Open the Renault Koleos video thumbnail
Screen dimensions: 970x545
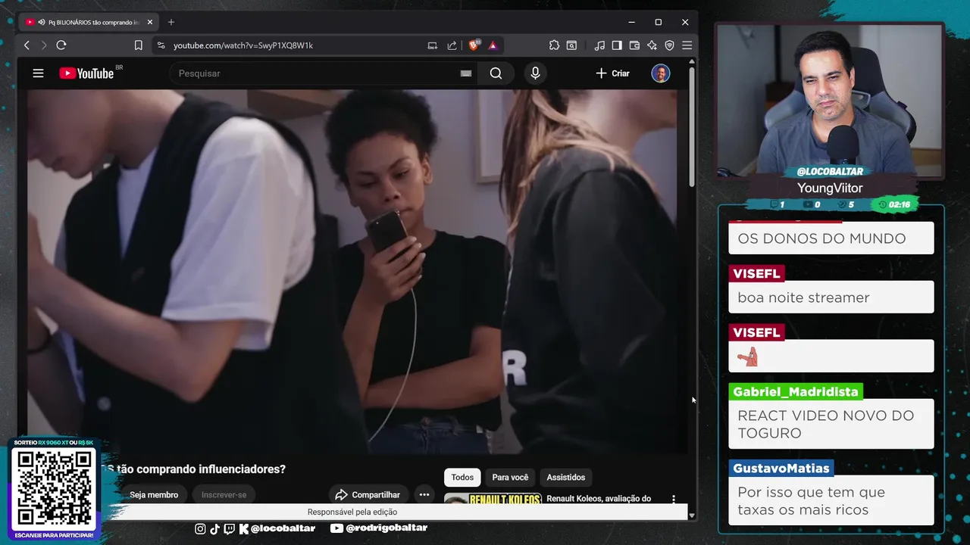pos(493,499)
